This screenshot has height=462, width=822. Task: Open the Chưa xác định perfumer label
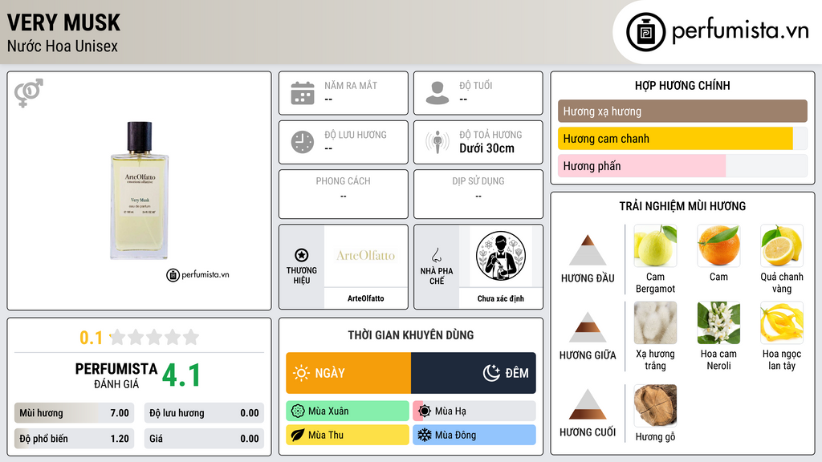point(501,298)
